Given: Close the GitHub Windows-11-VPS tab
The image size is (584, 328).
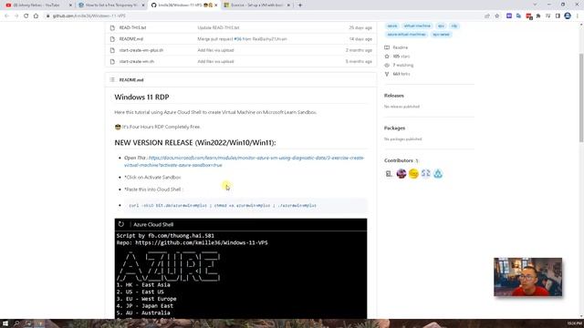Looking at the screenshot, I should point(215,5).
